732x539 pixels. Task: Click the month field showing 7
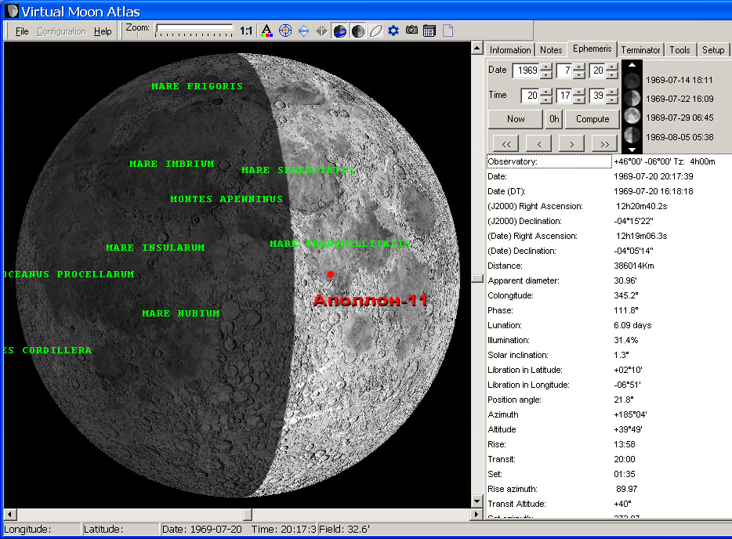(564, 71)
